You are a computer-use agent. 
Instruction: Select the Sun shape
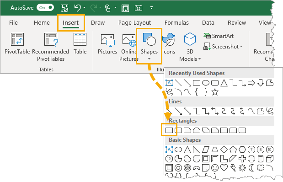click(242, 168)
